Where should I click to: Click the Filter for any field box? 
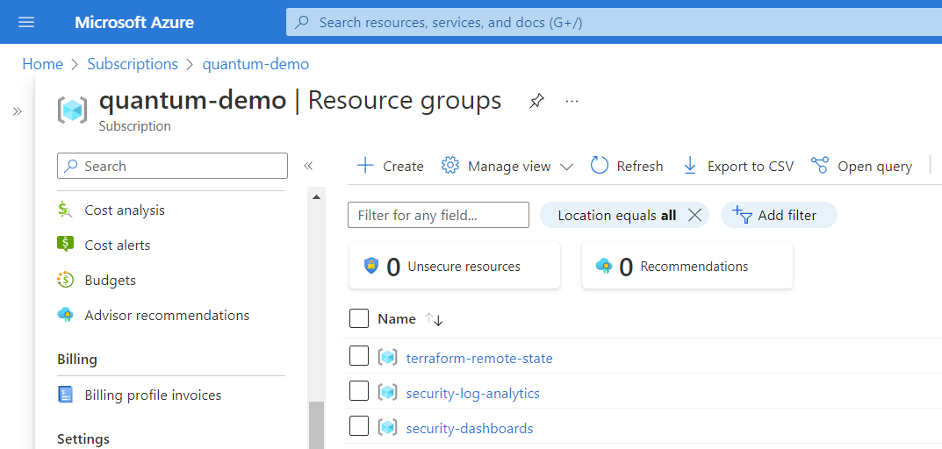click(x=438, y=215)
